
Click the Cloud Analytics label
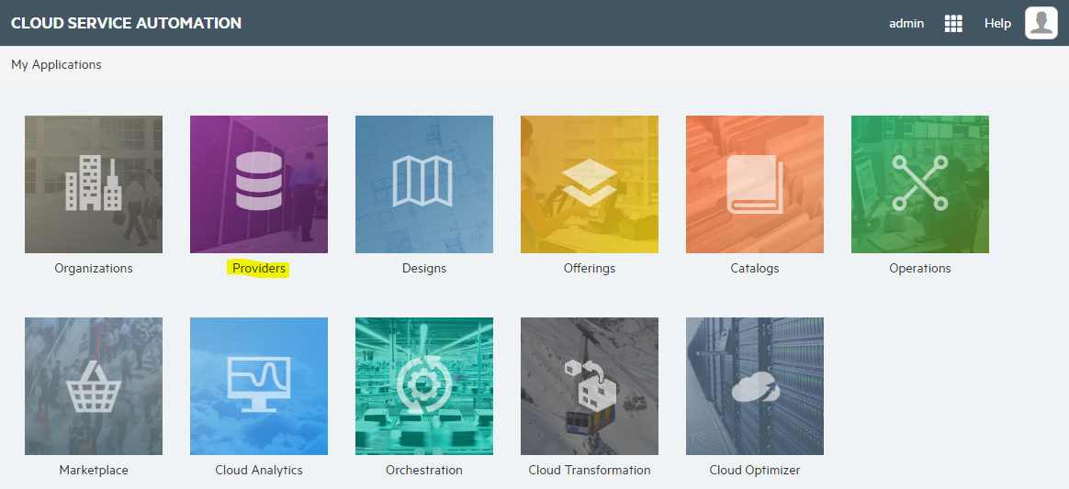pyautogui.click(x=259, y=470)
